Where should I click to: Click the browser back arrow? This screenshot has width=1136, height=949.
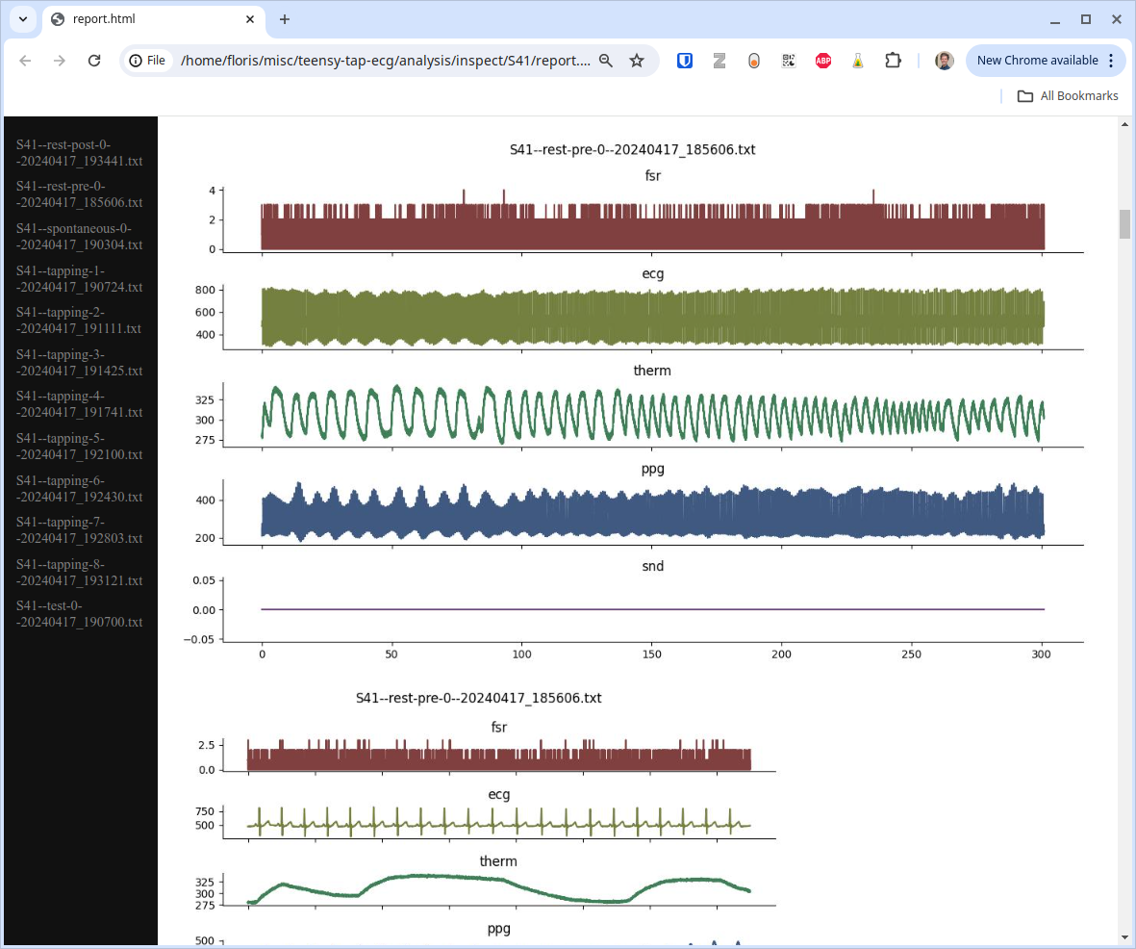coord(25,61)
